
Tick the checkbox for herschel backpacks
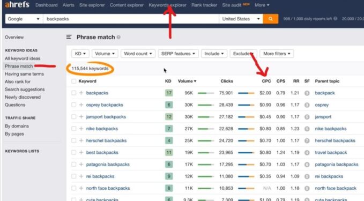pos(73,140)
